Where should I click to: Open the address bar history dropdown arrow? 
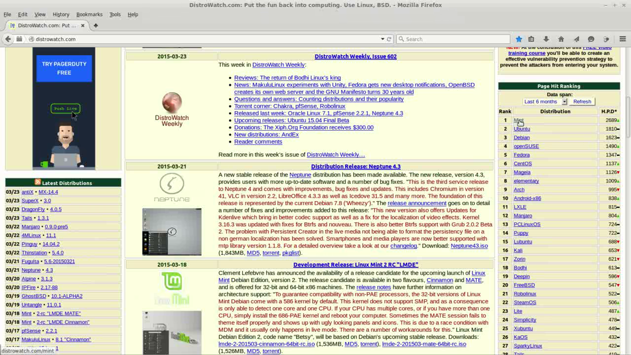coord(382,39)
